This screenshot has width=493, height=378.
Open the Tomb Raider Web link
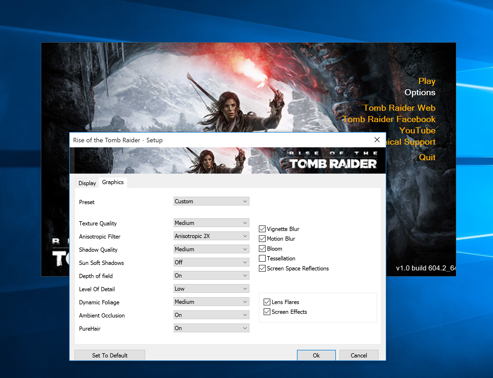coord(399,108)
